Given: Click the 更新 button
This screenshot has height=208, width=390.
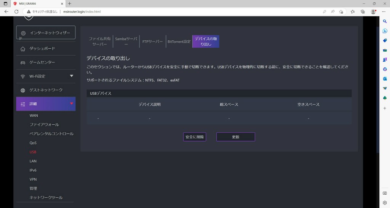Looking at the screenshot, I should (x=235, y=137).
